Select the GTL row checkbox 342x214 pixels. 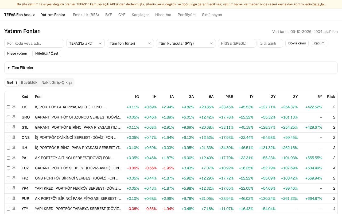pyautogui.click(x=8, y=127)
